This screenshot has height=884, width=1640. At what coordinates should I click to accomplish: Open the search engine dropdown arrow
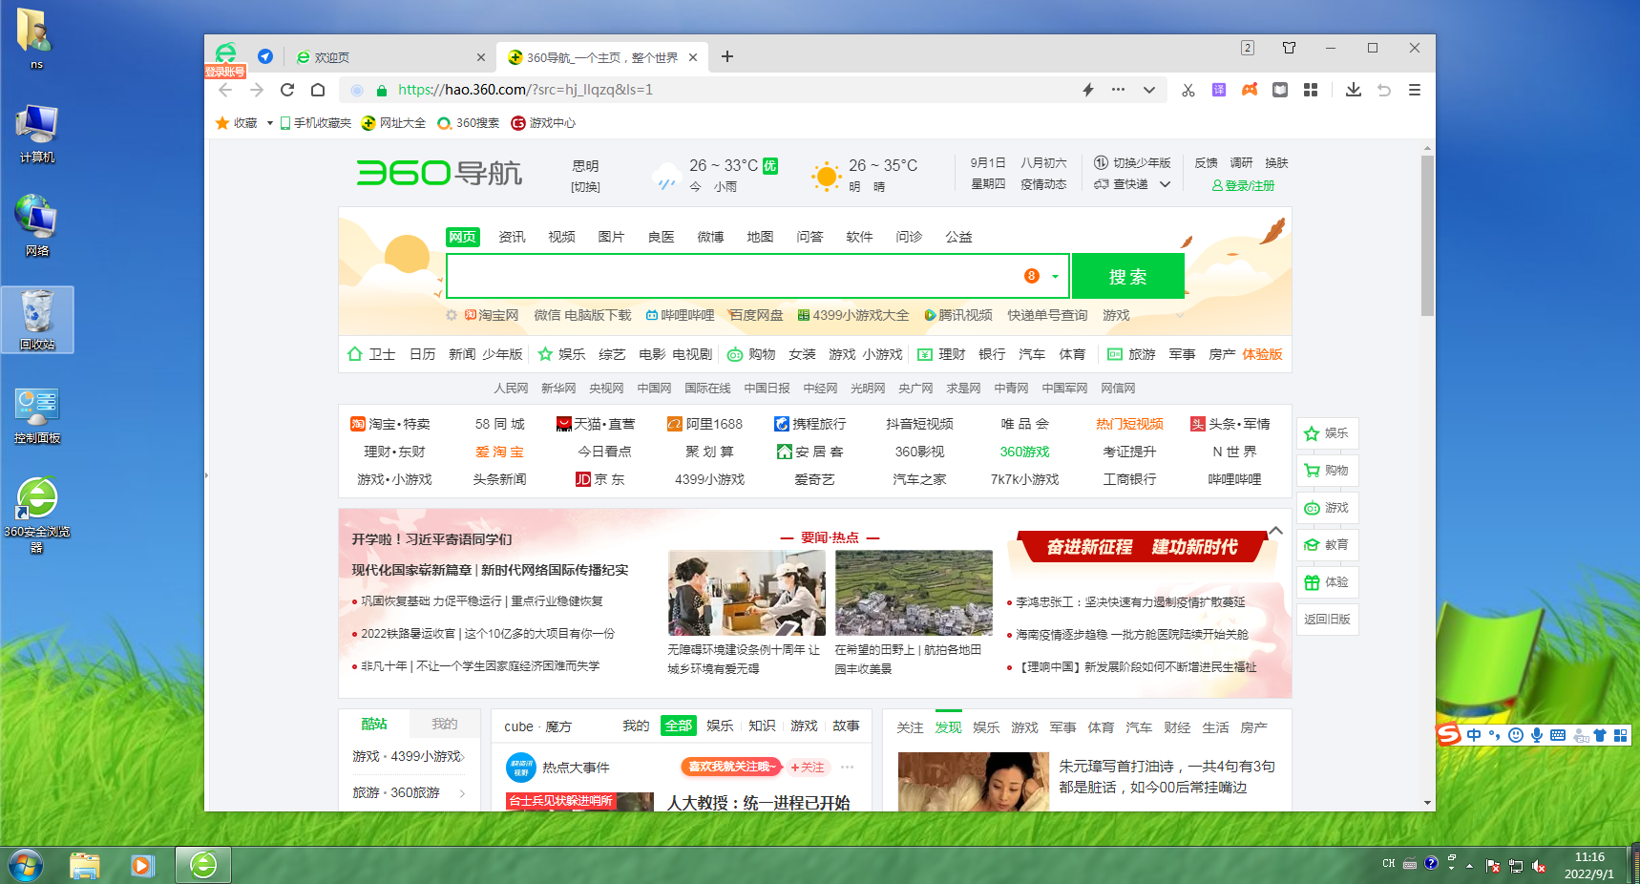pyautogui.click(x=1055, y=276)
